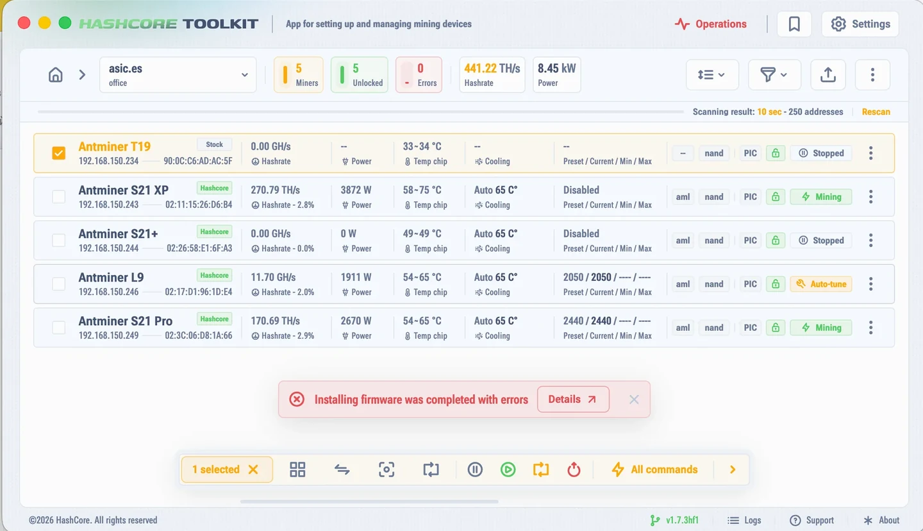
Task: Open the filter funnel dropdown
Action: tap(774, 75)
